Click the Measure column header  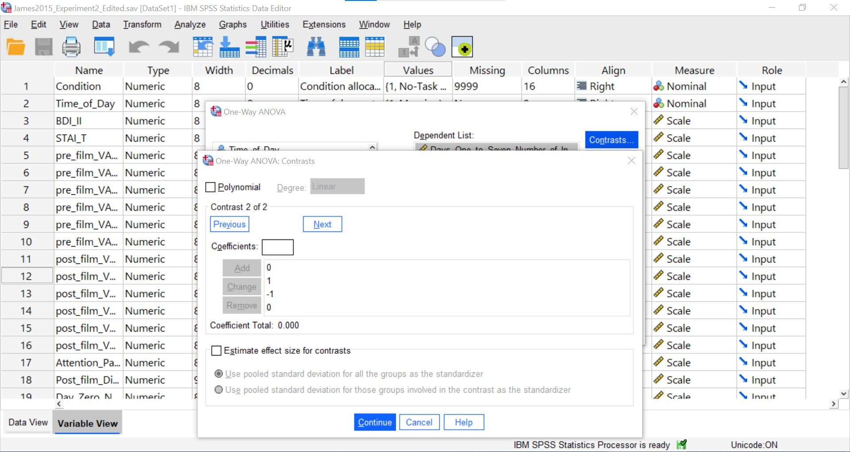694,70
